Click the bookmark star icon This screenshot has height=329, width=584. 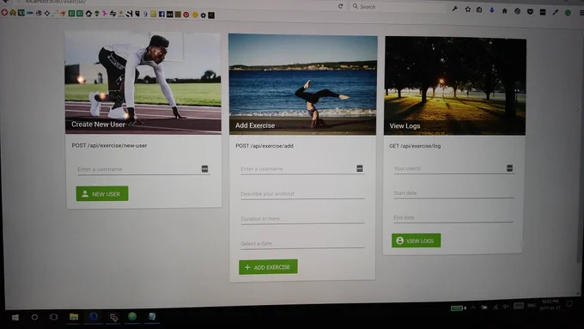click(468, 9)
